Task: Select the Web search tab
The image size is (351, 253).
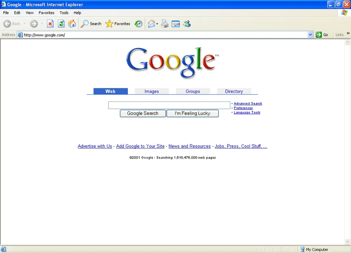Action: tap(111, 91)
